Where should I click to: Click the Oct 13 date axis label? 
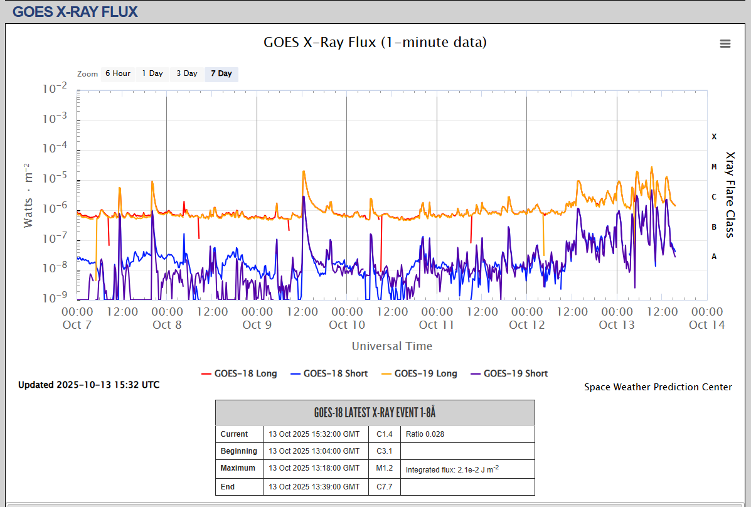[x=617, y=324]
